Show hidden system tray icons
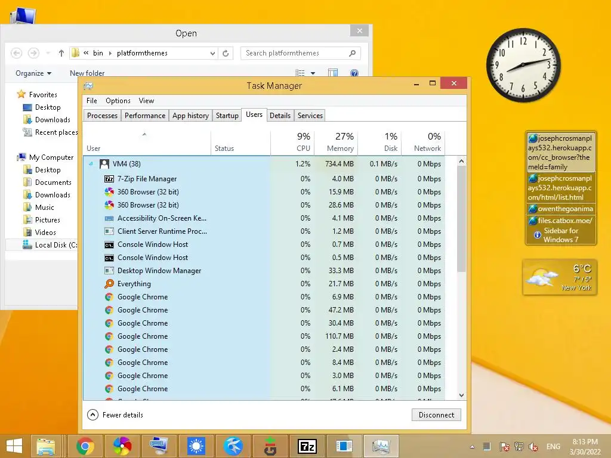 473,447
